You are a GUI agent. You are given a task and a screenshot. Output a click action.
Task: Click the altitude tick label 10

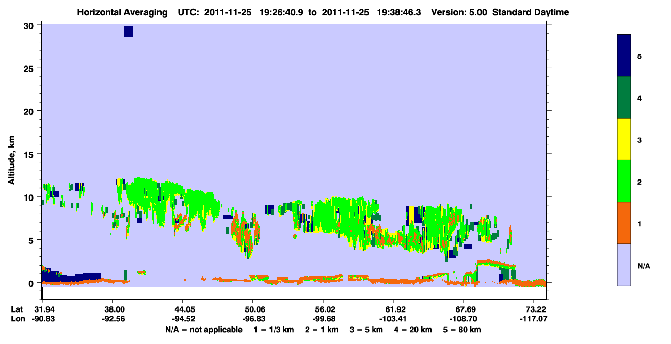(29, 197)
